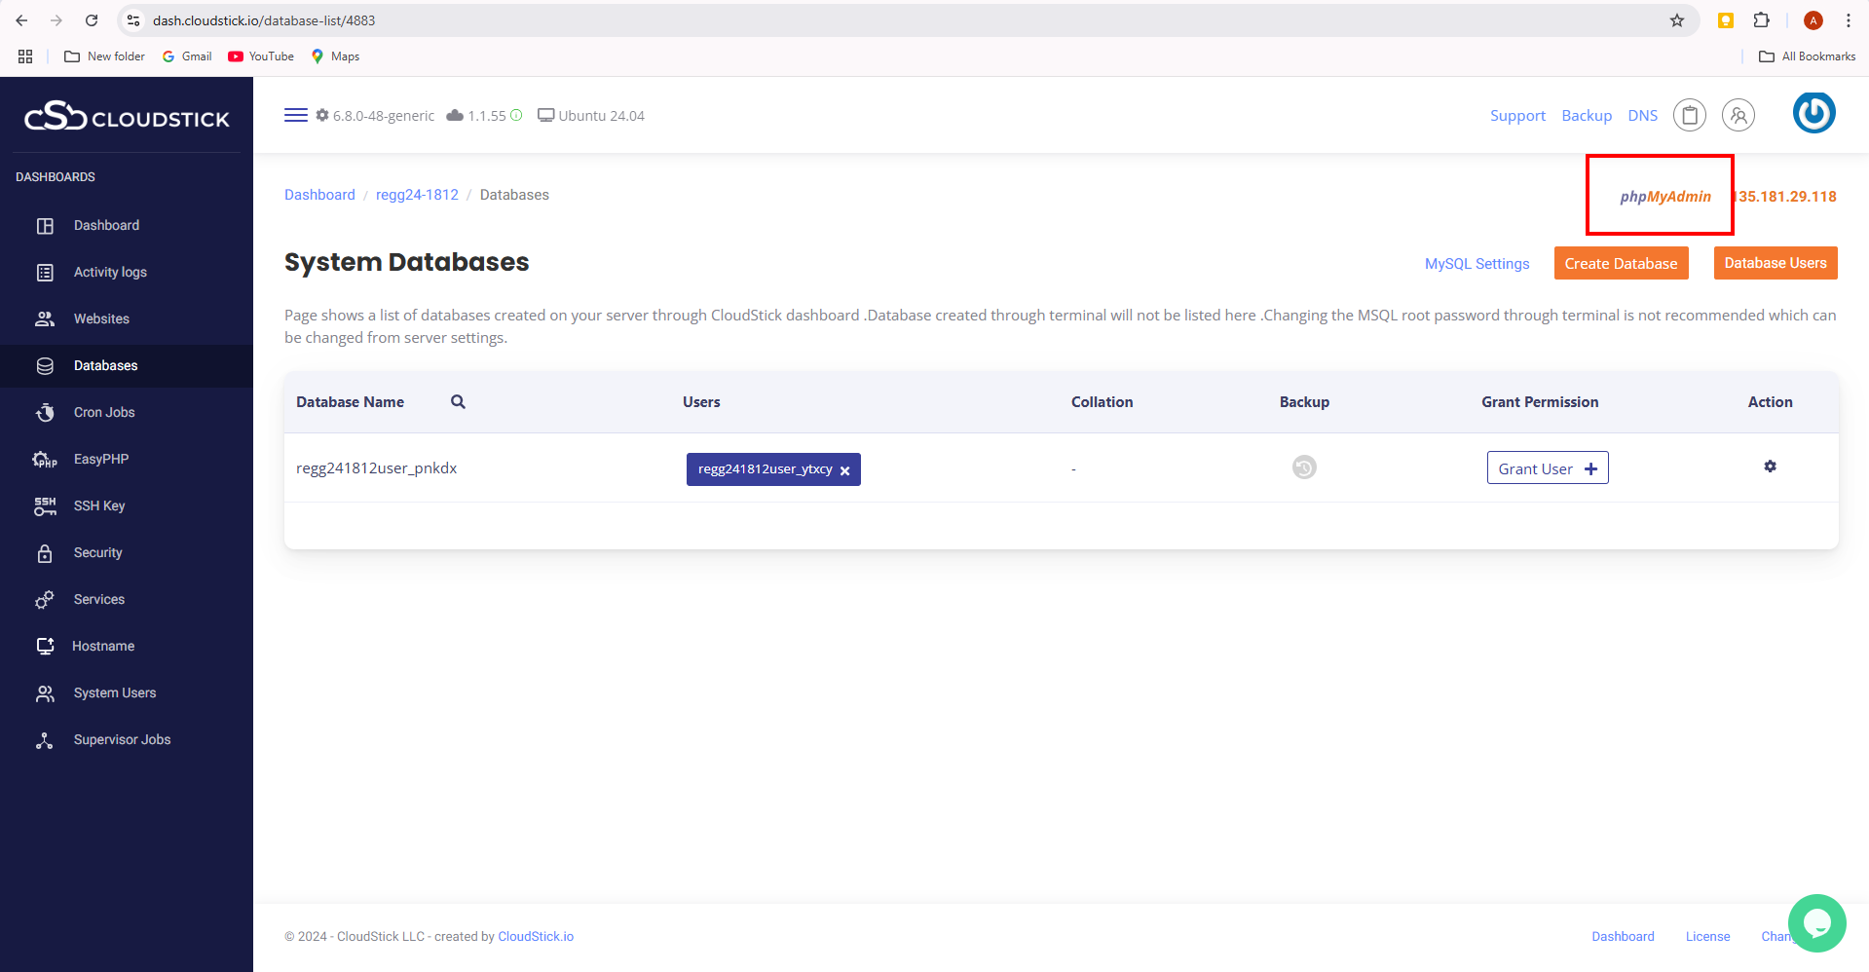The image size is (1869, 972).
Task: Open the live chat bubble
Action: click(1816, 922)
